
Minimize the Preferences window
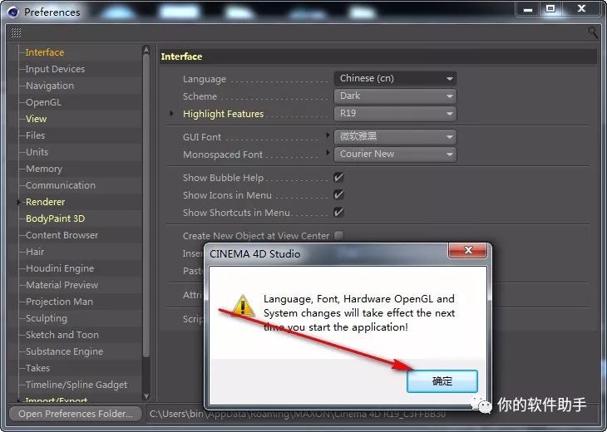[x=528, y=9]
